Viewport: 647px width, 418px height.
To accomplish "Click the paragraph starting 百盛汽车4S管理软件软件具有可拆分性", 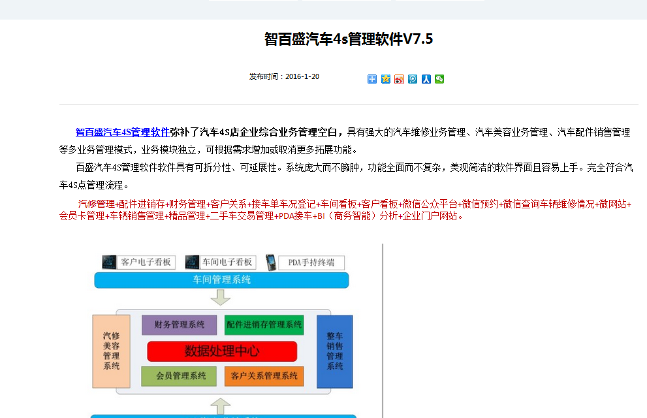I will 346,176.
